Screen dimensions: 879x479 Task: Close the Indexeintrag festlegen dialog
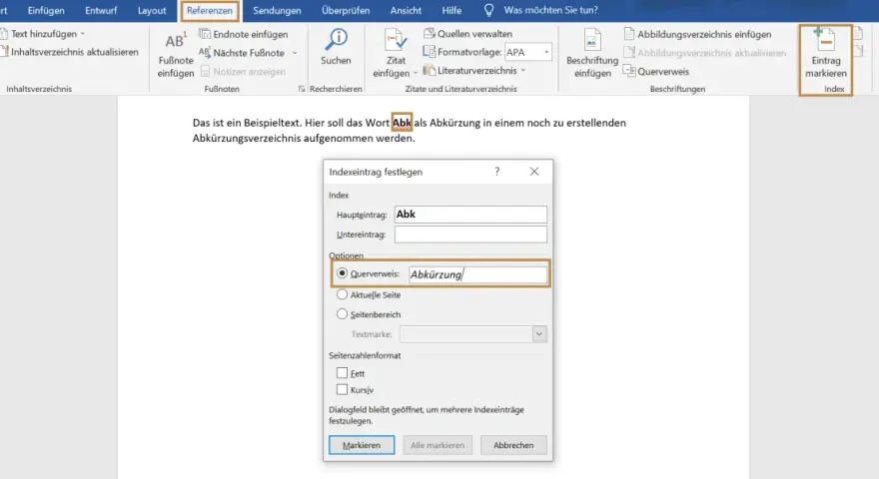coord(534,172)
